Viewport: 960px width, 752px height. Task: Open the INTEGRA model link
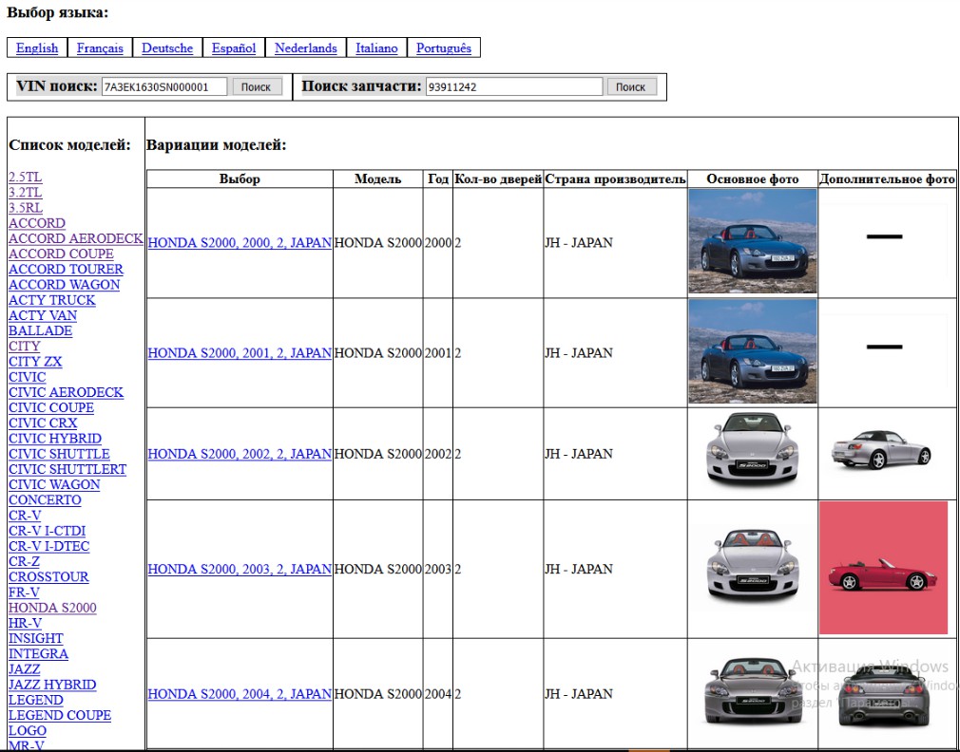pyautogui.click(x=38, y=653)
